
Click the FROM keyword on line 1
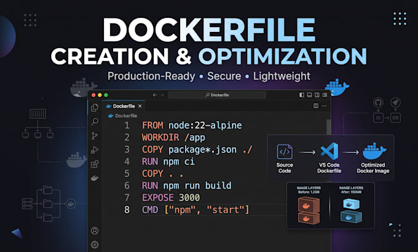[152, 125]
